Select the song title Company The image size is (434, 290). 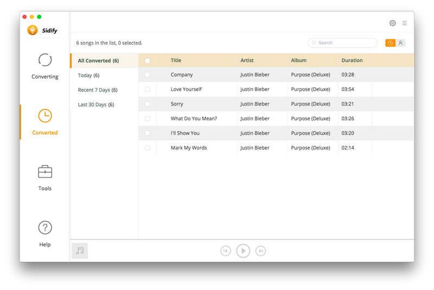coord(182,75)
